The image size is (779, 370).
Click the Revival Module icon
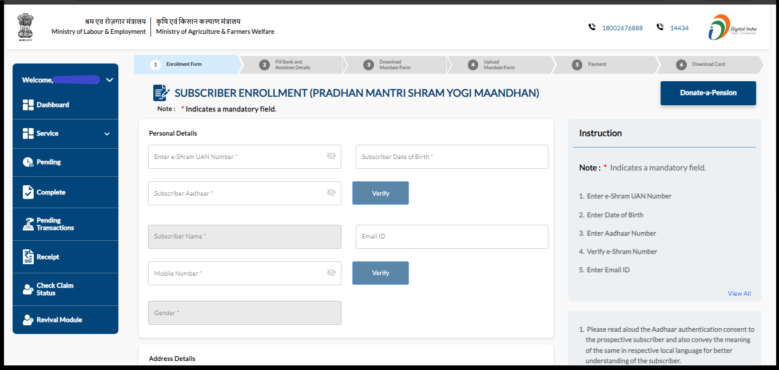(x=28, y=320)
